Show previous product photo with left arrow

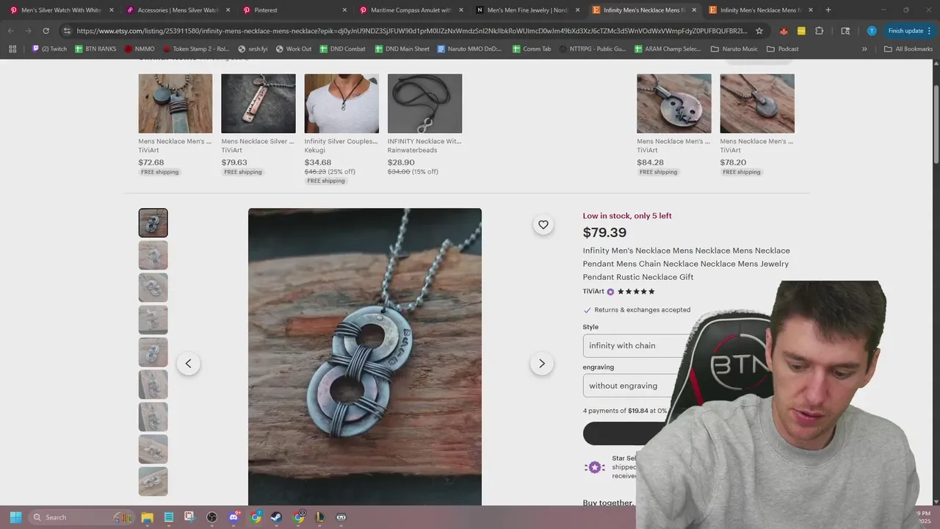(188, 364)
